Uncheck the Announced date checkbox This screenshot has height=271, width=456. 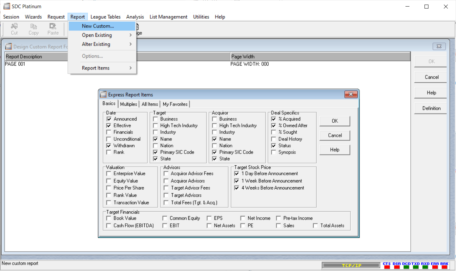coord(109,119)
